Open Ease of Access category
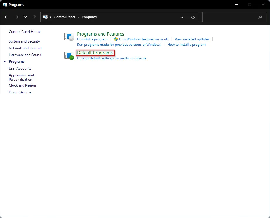The height and width of the screenshot is (218, 270). pyautogui.click(x=20, y=92)
